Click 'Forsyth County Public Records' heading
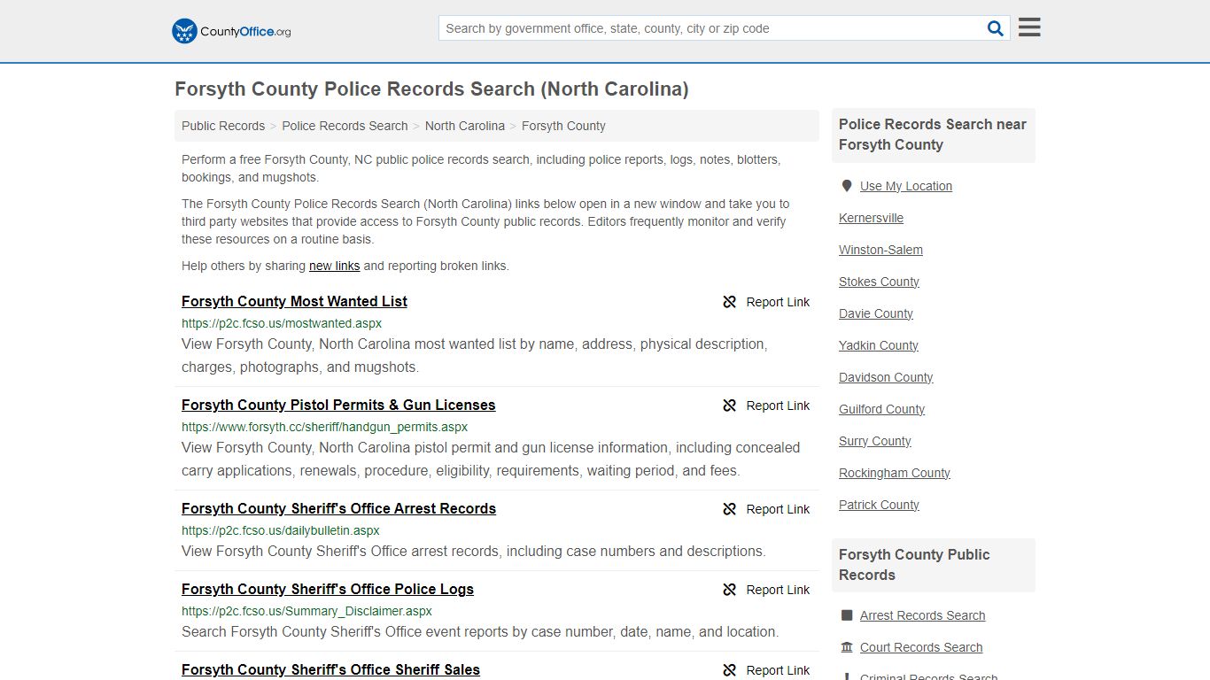This screenshot has height=680, width=1210. coord(914,565)
